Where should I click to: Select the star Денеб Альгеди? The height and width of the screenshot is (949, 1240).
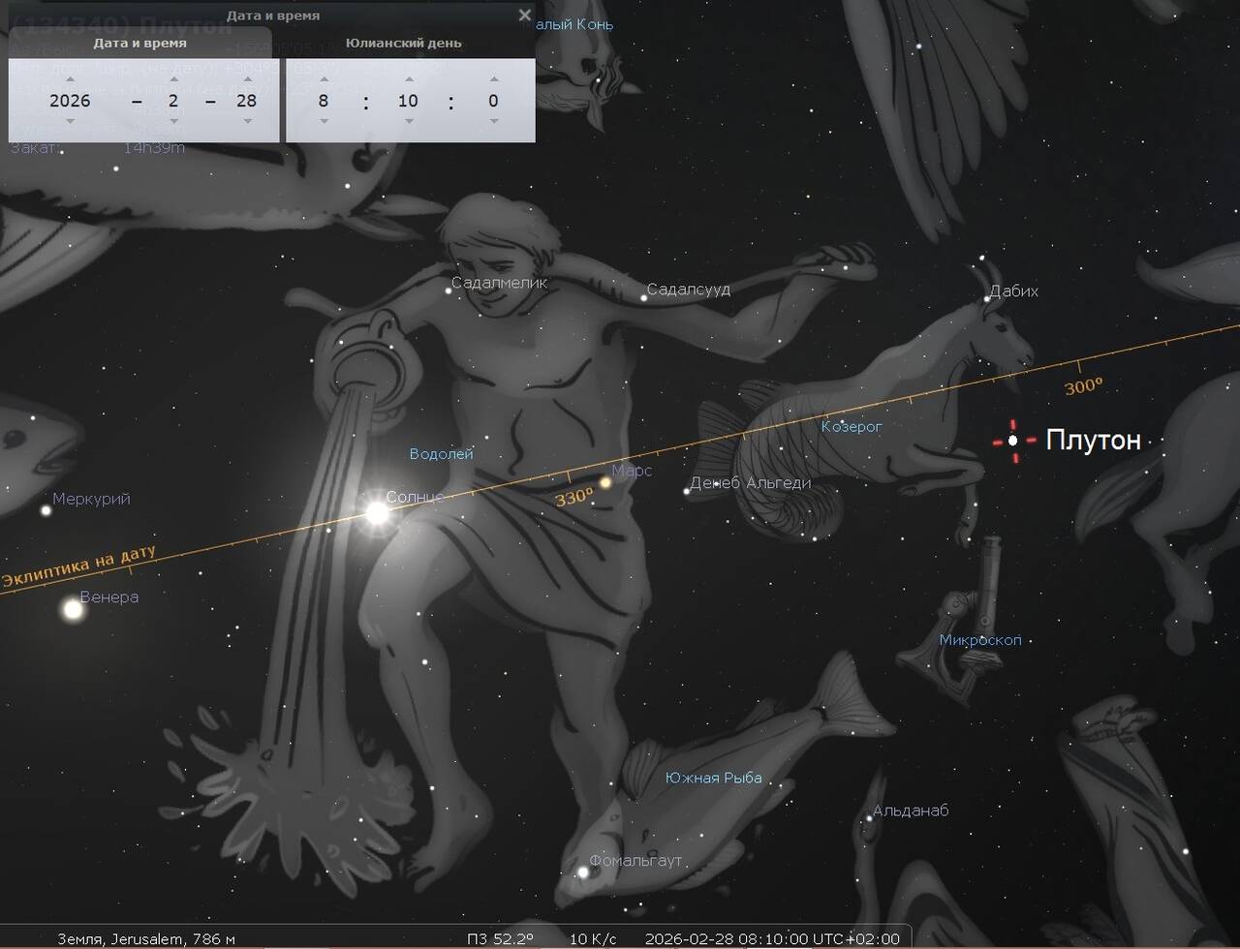click(x=686, y=491)
